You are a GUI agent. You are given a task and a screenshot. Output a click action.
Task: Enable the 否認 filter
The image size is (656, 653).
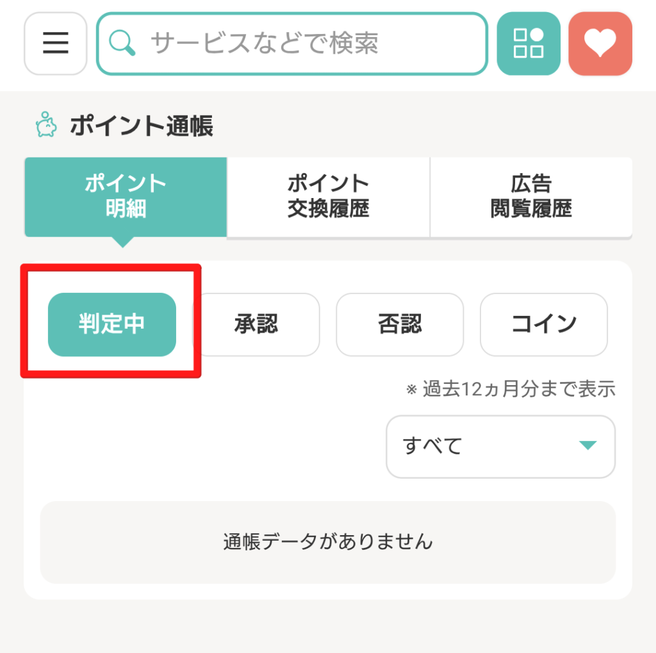(399, 324)
